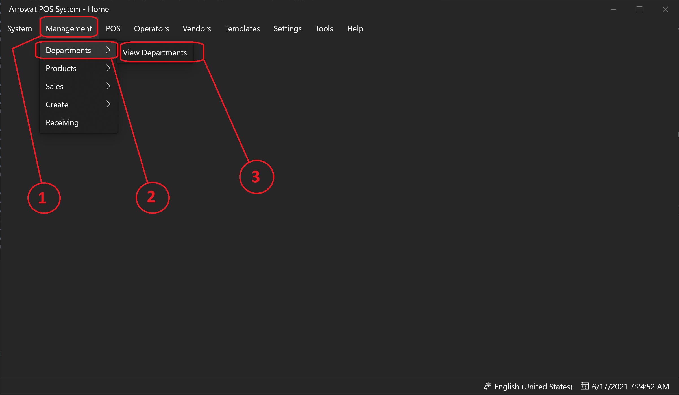Viewport: 679px width, 395px height.
Task: Open the System menu
Action: click(20, 29)
